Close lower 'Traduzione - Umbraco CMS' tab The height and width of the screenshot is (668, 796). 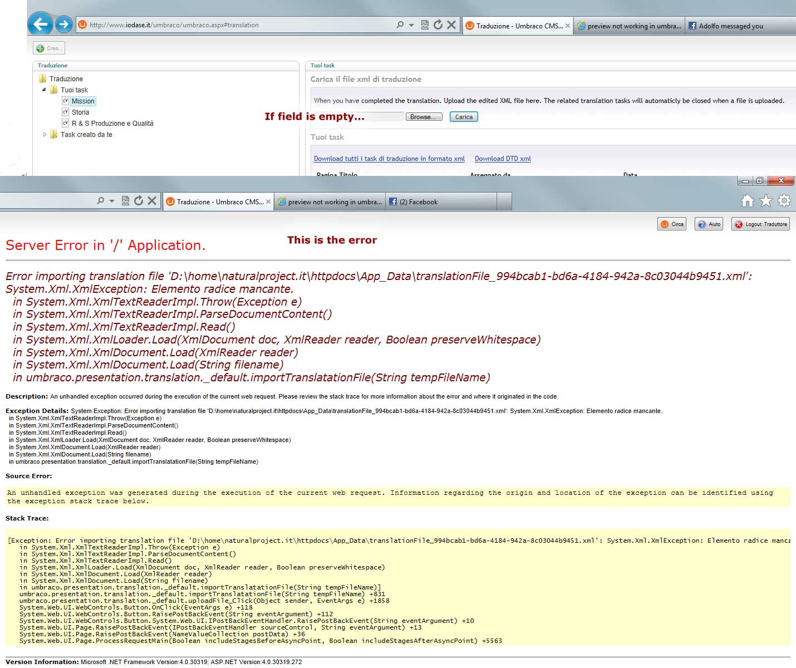[268, 202]
